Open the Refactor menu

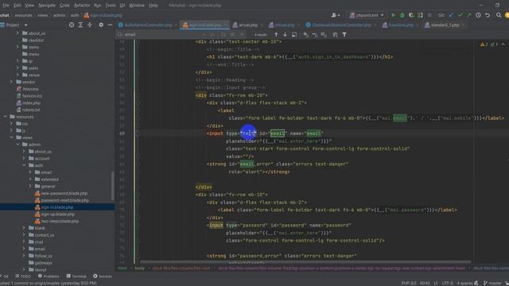82,6
